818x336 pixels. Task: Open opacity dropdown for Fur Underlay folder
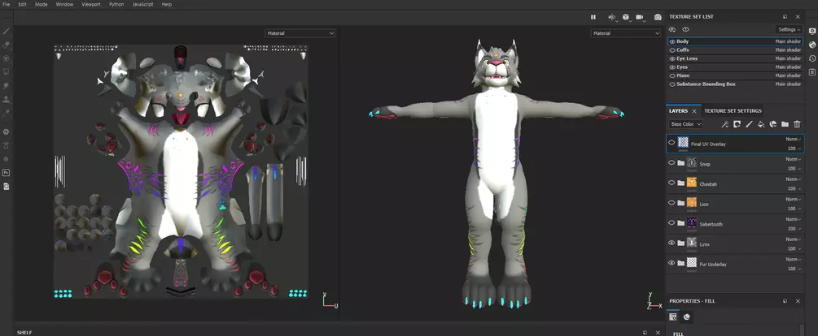pyautogui.click(x=794, y=269)
